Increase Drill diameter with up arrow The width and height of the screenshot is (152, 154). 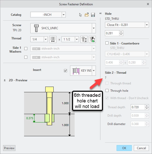[147, 122]
